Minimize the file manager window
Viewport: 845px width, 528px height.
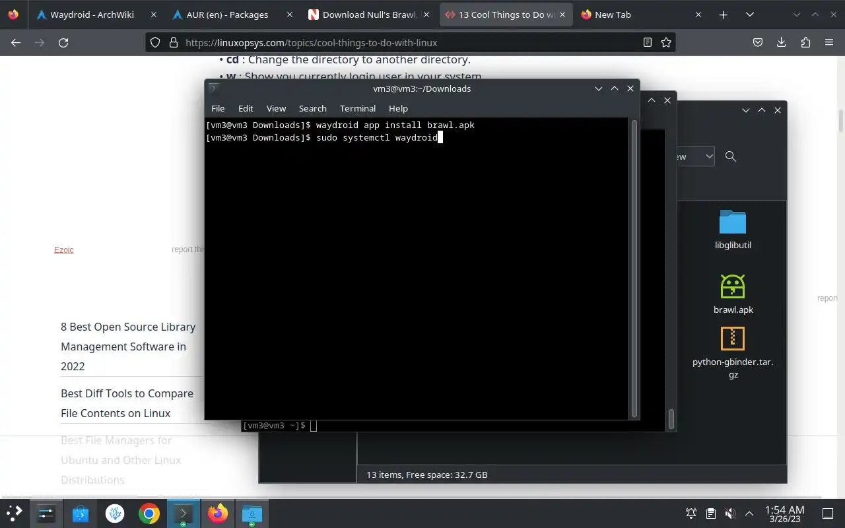(745, 110)
